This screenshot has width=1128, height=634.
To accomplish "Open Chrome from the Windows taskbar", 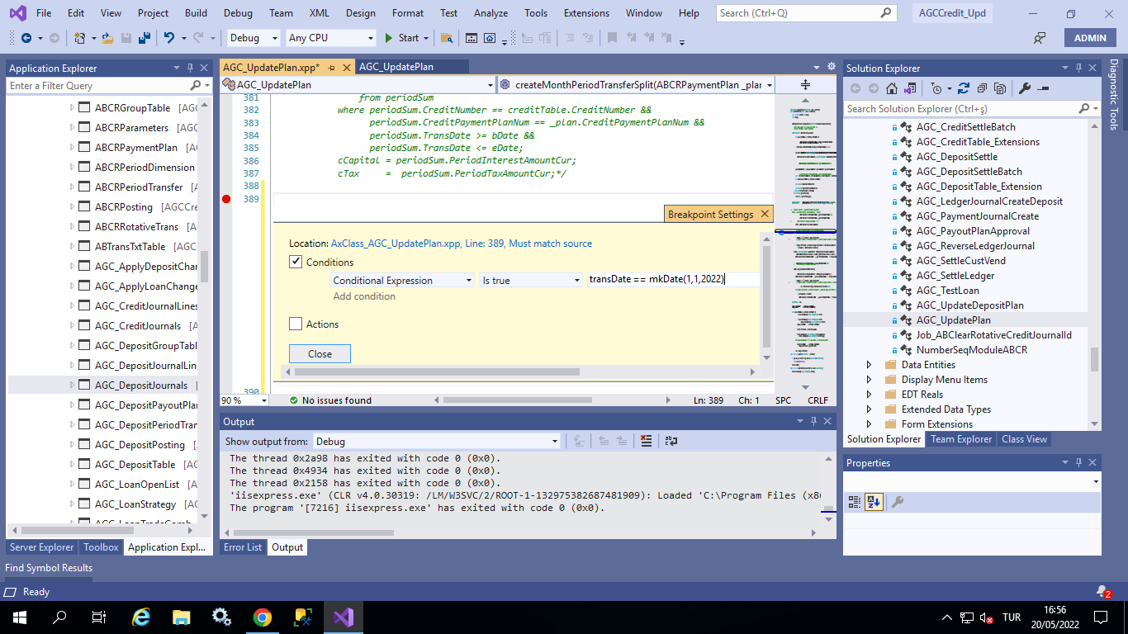I will point(263,617).
